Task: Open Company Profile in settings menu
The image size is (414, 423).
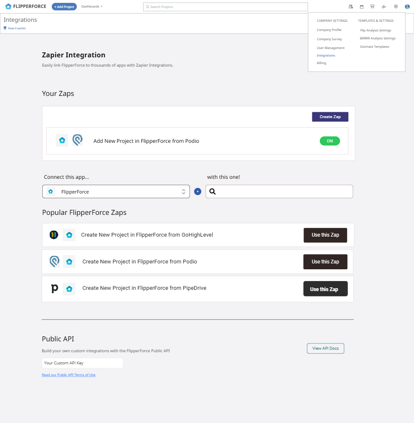Action: click(x=329, y=30)
